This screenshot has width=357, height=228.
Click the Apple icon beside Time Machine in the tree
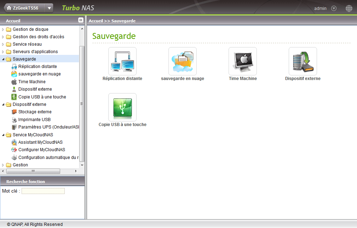tap(14, 81)
